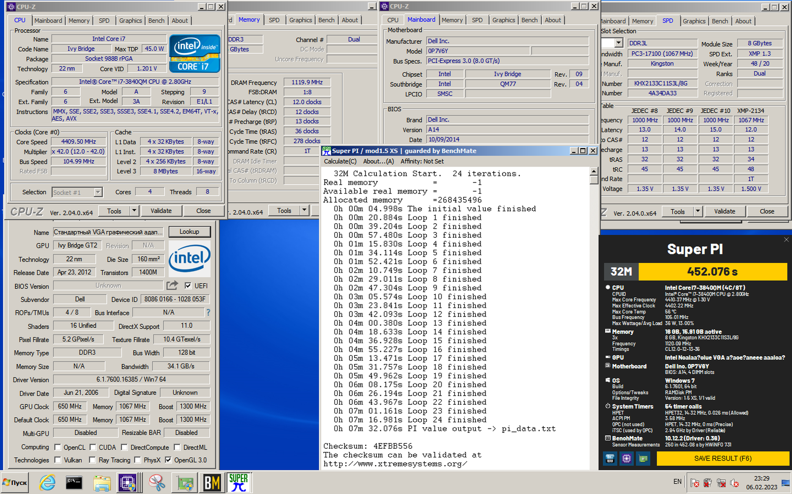Click the GPU-Z BIOS share/export icon
The image size is (792, 494).
point(172,285)
